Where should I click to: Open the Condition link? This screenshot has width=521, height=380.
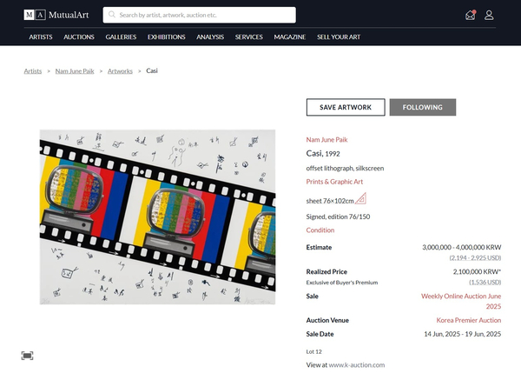(320, 230)
